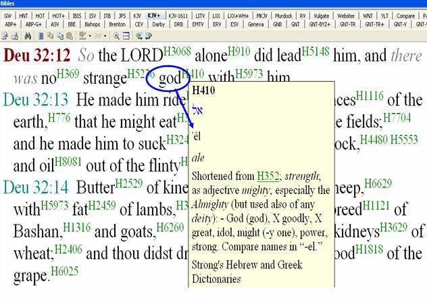Switch to the Geneva tab

(255, 24)
